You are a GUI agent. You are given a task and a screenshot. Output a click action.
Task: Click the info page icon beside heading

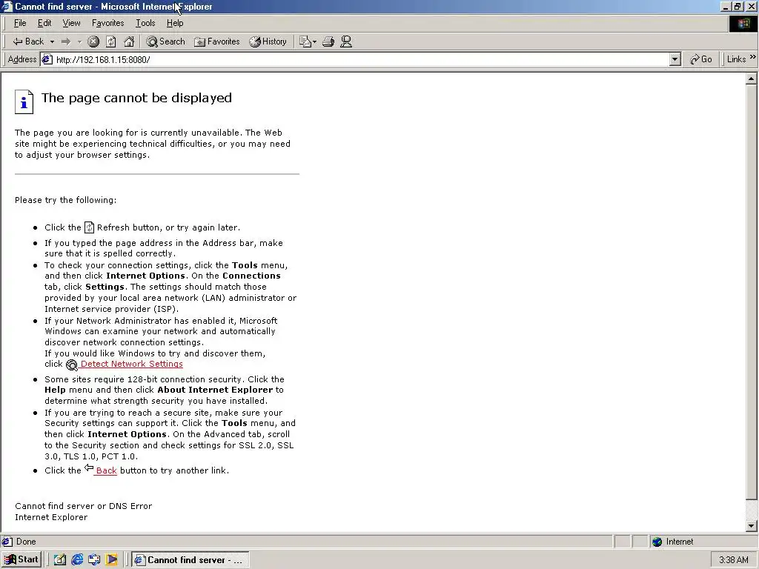click(x=24, y=102)
